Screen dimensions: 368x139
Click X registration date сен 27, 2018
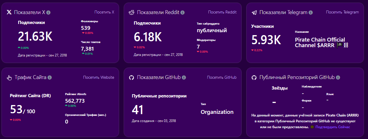coord(57,55)
